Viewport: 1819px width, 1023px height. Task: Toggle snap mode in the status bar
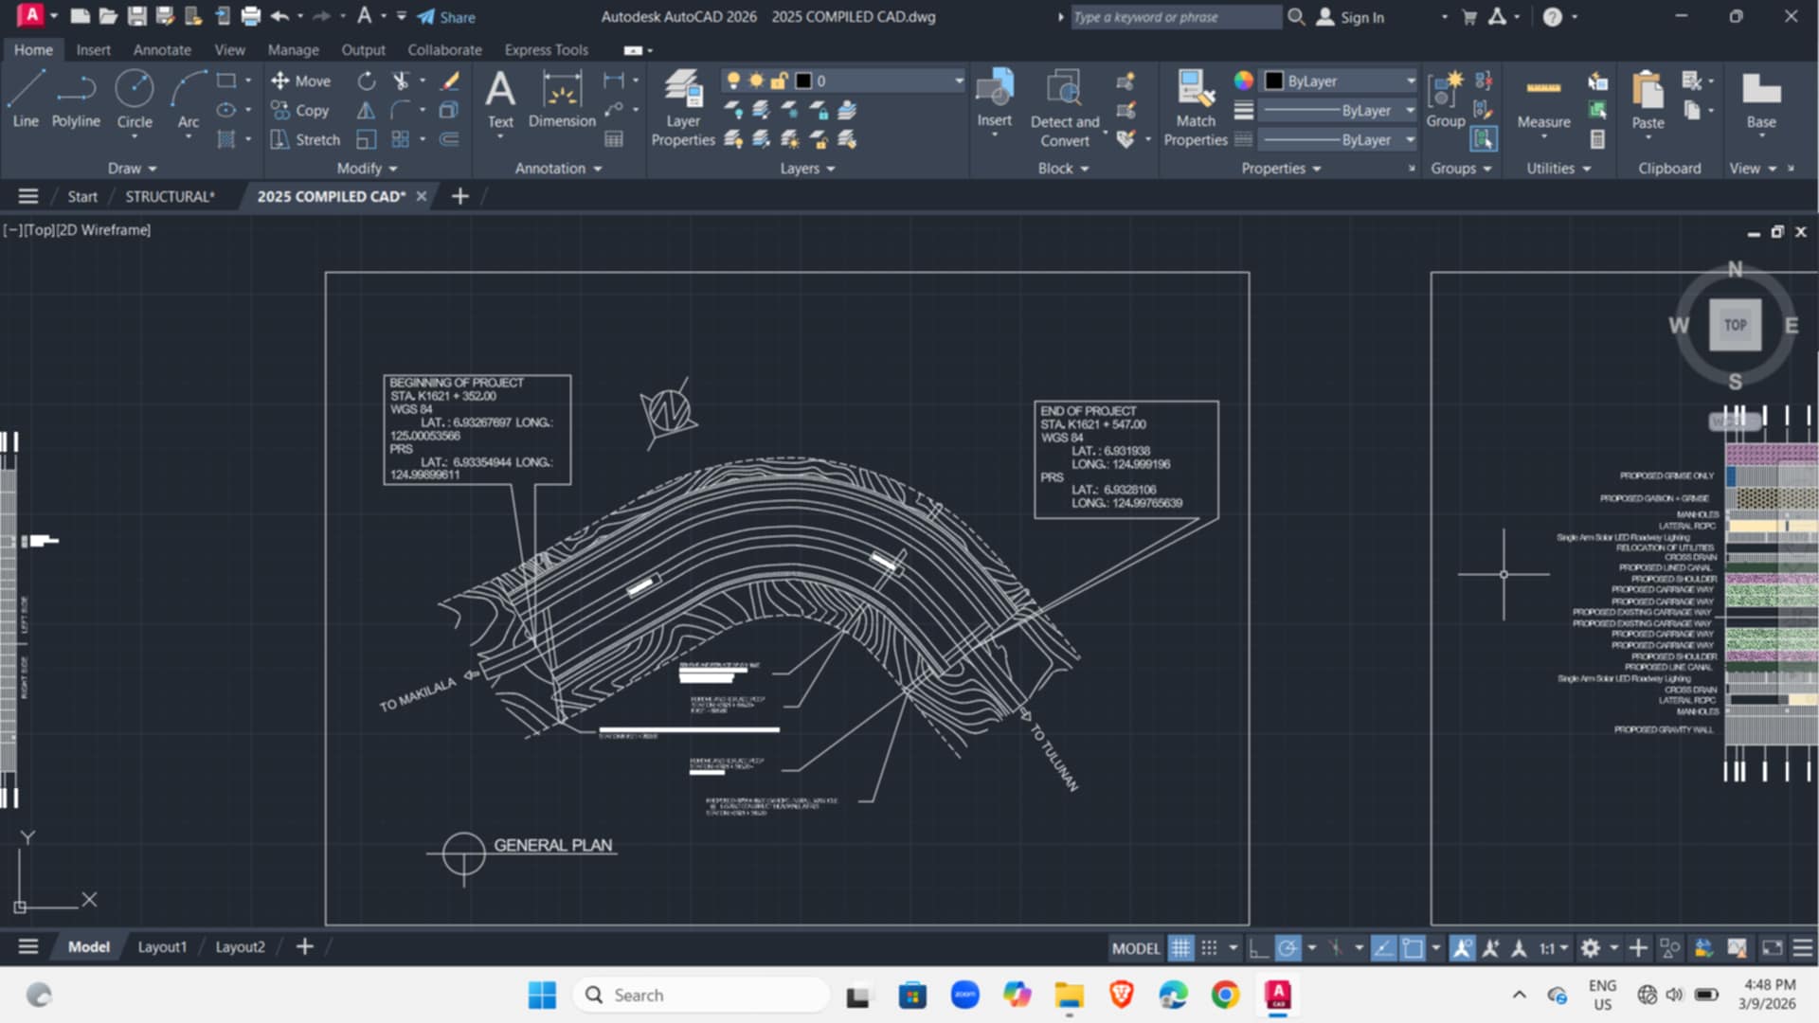click(1210, 947)
